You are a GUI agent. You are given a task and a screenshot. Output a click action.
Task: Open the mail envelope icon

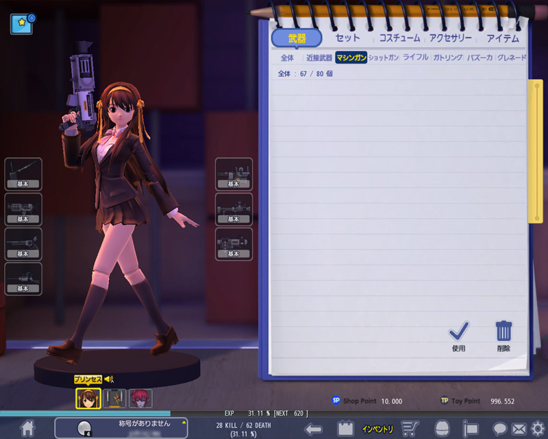point(519,429)
